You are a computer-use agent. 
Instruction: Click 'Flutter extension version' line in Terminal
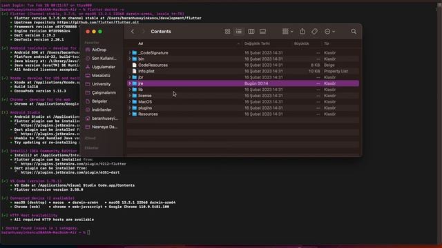coord(48,190)
